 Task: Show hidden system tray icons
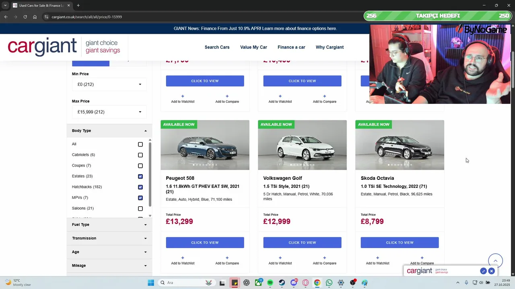457,283
